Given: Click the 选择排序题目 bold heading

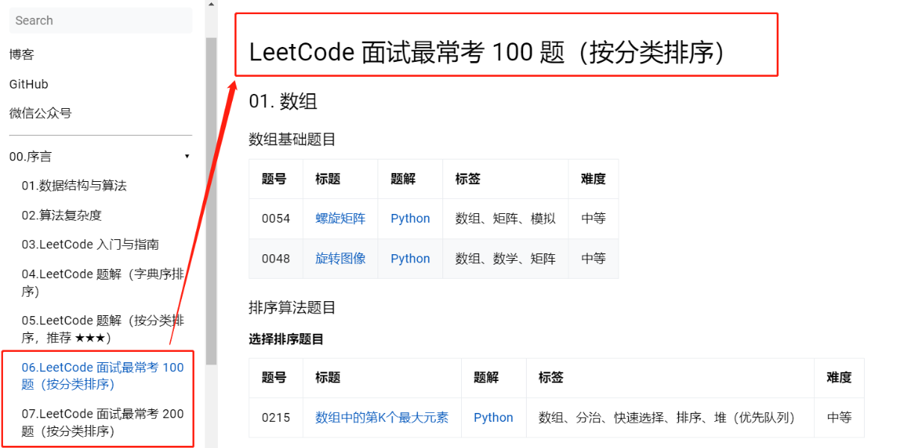Looking at the screenshot, I should (286, 339).
